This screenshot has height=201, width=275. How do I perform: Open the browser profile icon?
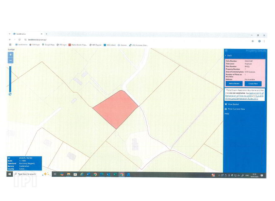point(259,41)
